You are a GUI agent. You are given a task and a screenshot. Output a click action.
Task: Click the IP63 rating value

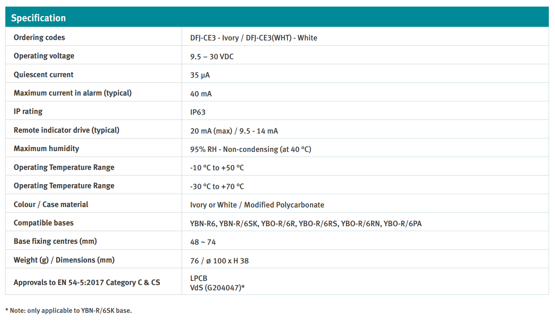198,112
